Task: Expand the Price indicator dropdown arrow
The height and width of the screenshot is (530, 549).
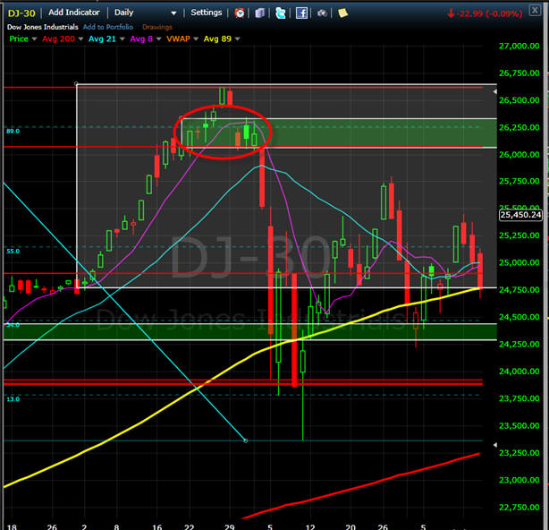Action: pos(34,38)
